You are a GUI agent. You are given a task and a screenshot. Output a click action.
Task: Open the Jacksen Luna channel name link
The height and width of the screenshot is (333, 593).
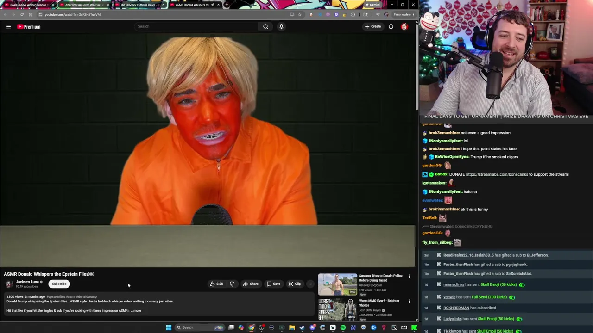point(27,282)
